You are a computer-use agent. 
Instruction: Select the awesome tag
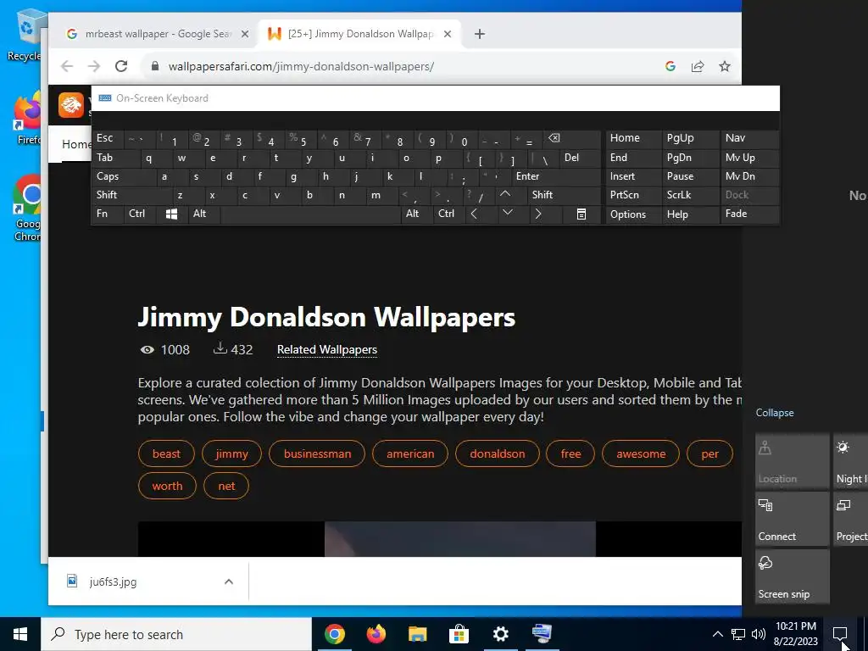coord(641,454)
